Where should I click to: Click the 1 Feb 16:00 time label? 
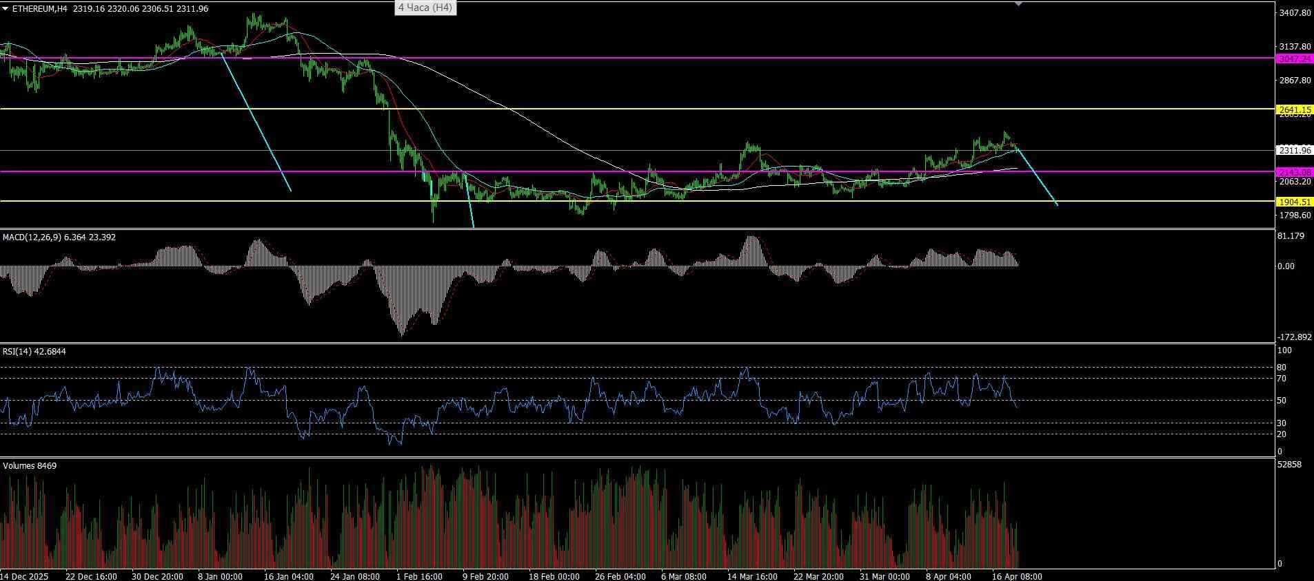pos(419,577)
